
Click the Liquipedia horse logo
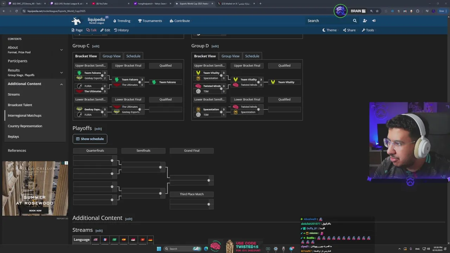click(76, 21)
